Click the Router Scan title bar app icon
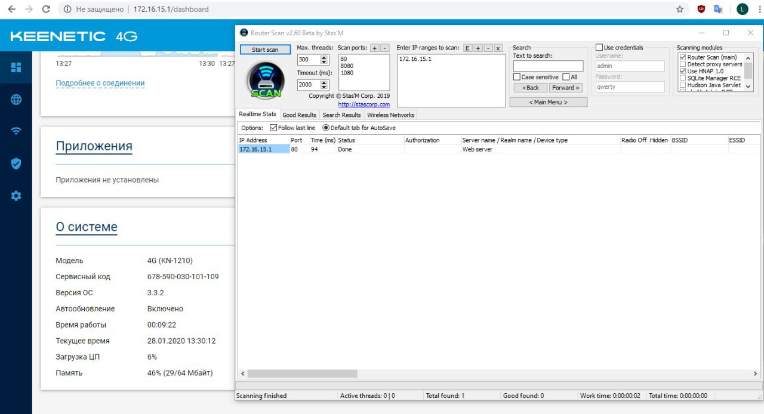 [x=242, y=33]
